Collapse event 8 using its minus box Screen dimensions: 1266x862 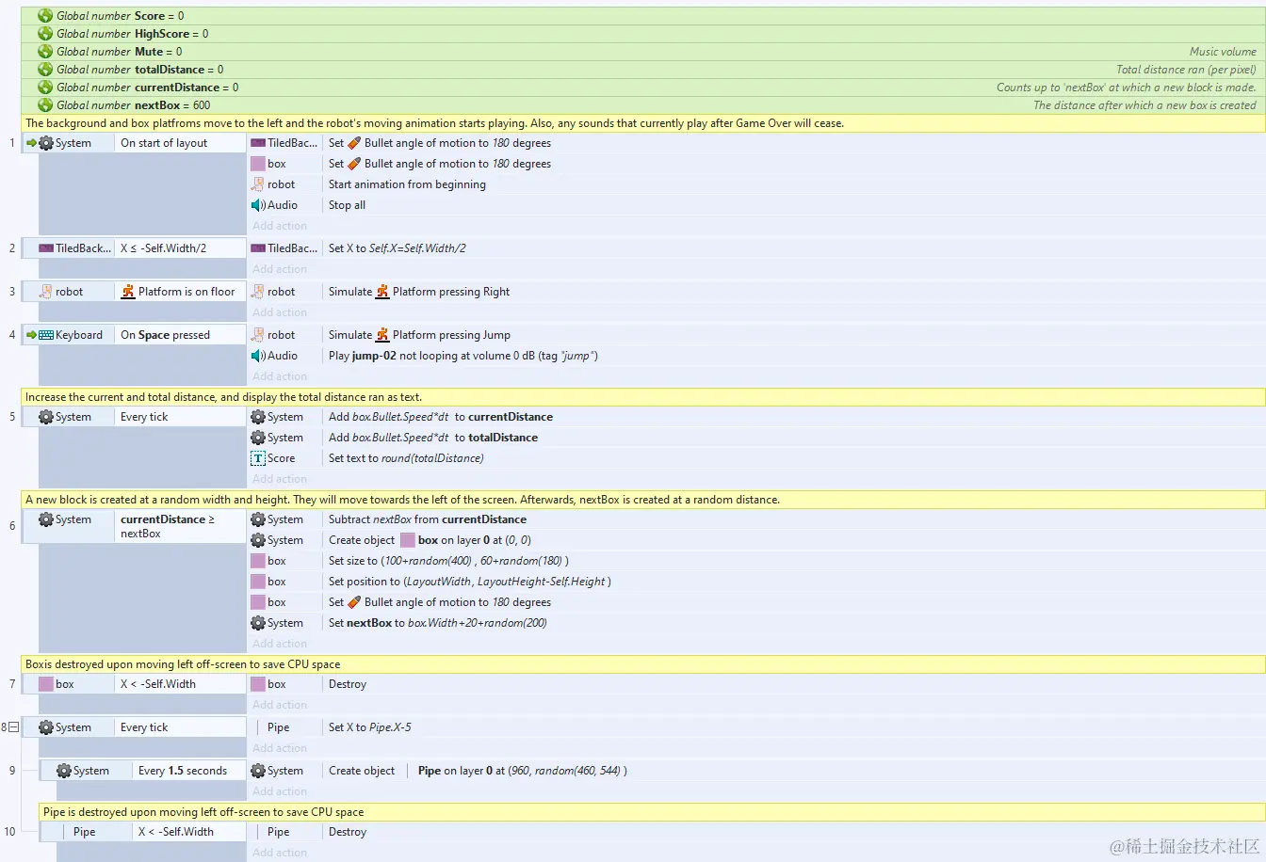pos(13,727)
